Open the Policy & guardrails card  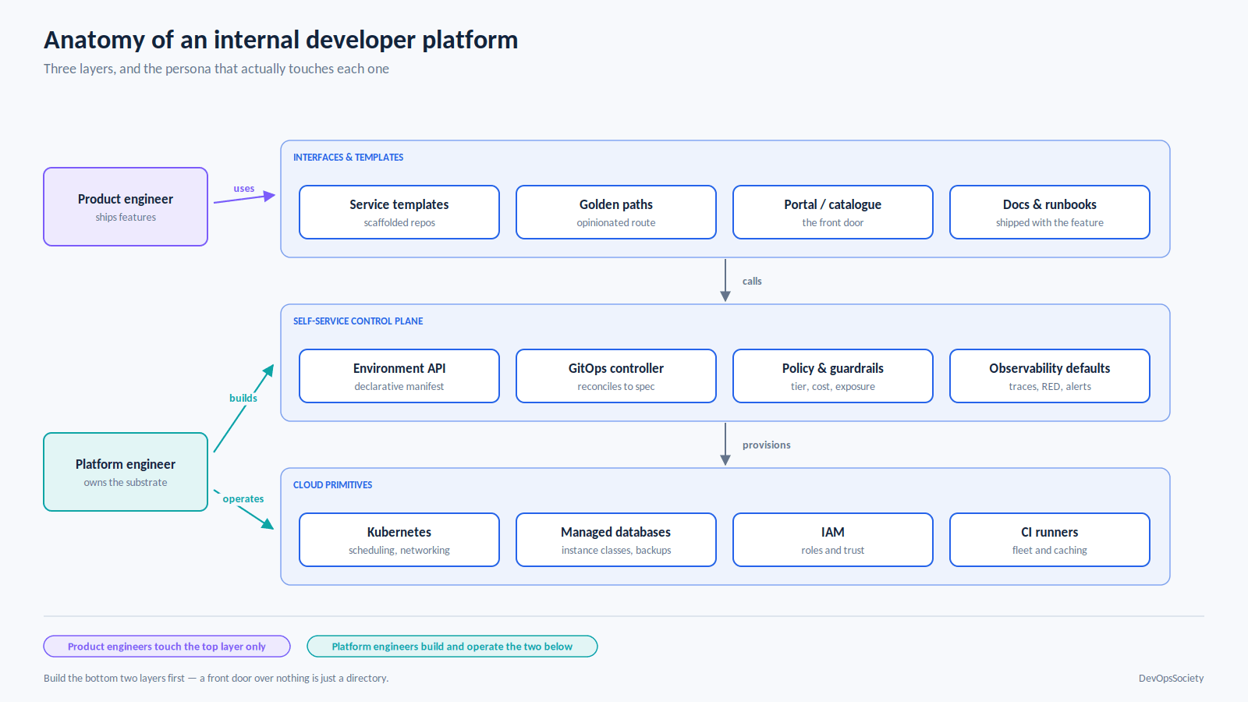point(833,376)
